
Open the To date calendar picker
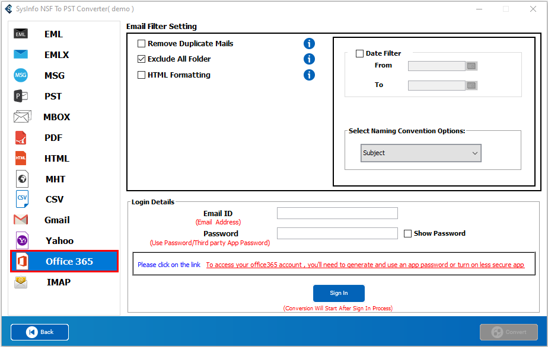pos(472,85)
